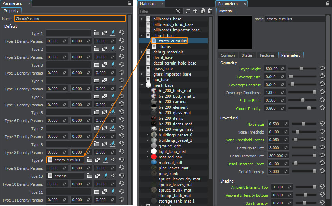Toggle the lock on left Parameters panel

tap(129, 3)
